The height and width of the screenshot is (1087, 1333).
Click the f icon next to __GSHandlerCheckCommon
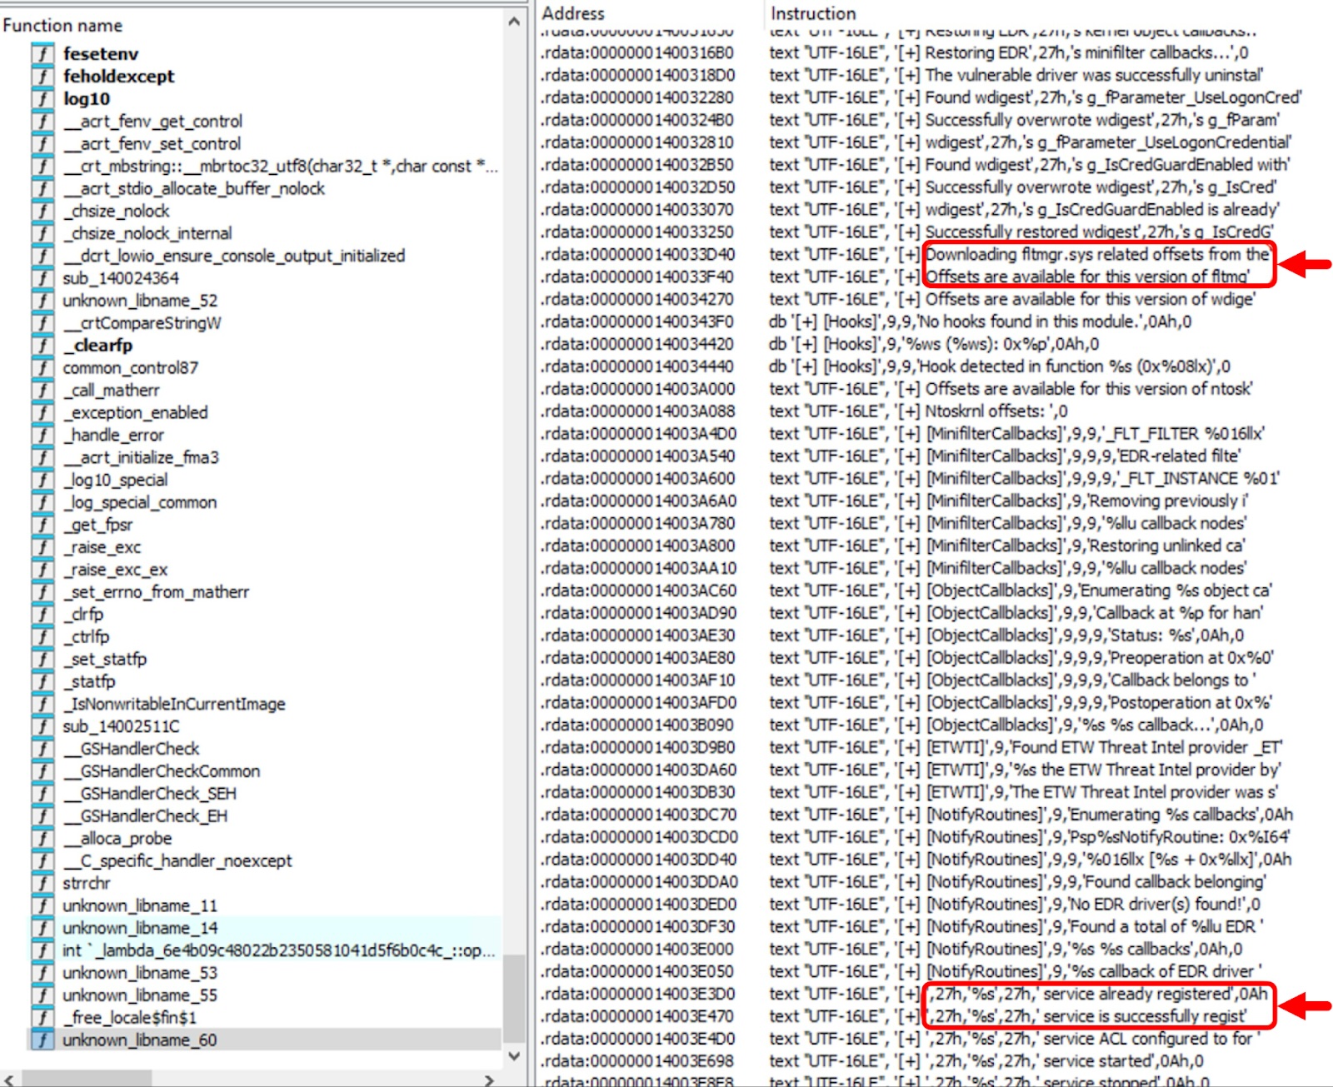[42, 771]
